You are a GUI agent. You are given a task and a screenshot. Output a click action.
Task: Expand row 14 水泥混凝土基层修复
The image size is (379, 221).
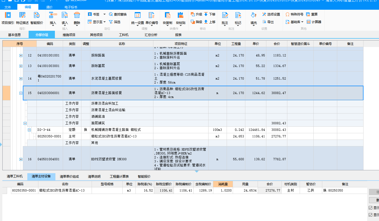(x=21, y=79)
